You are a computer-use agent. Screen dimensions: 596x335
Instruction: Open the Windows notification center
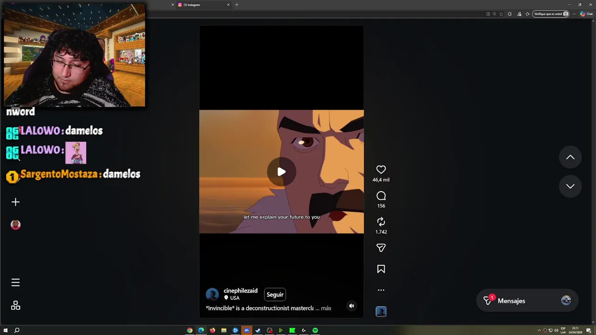(589, 330)
